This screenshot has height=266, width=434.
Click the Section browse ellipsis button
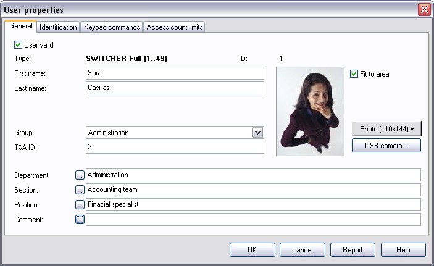80,190
